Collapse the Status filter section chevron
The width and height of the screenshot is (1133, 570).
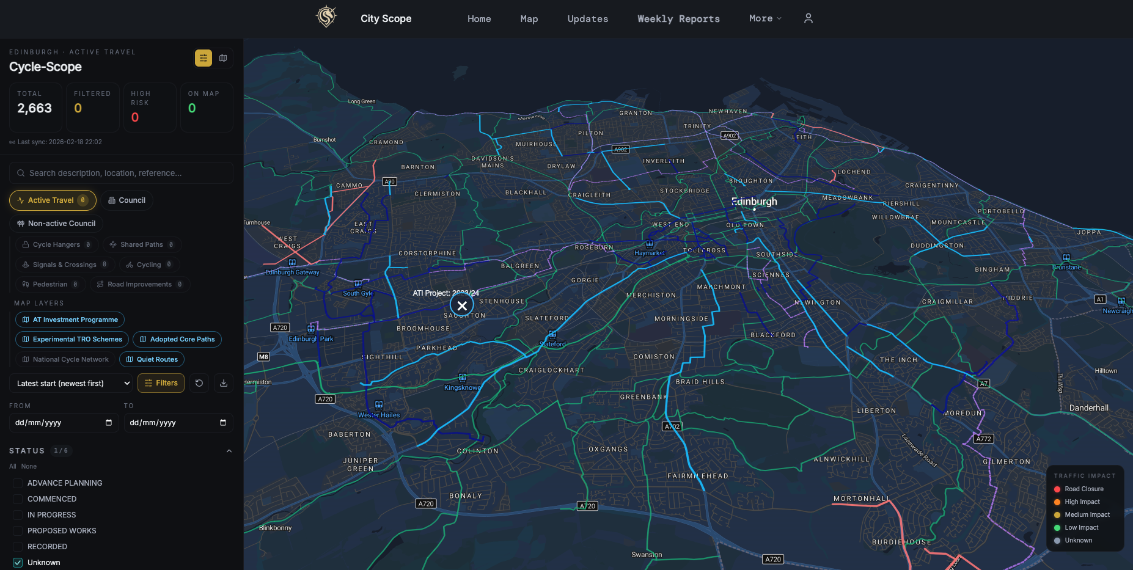[229, 451]
